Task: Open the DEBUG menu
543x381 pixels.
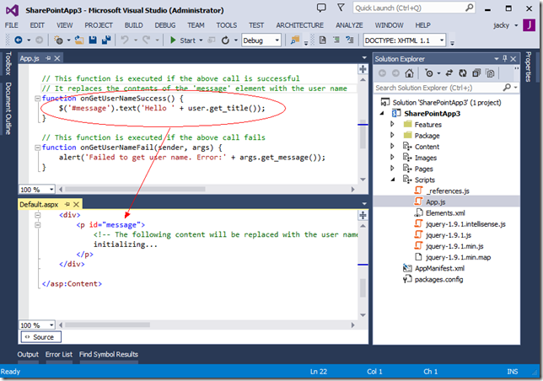Action: [165, 25]
